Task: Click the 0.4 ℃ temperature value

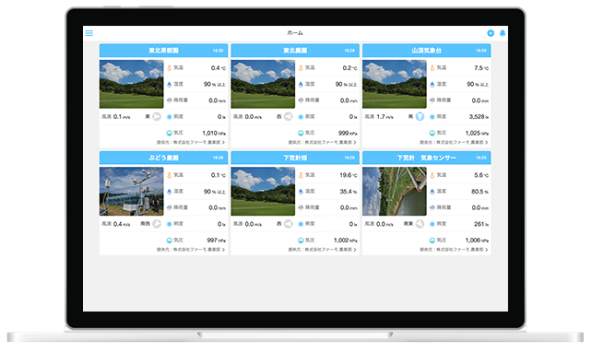Action: [219, 68]
